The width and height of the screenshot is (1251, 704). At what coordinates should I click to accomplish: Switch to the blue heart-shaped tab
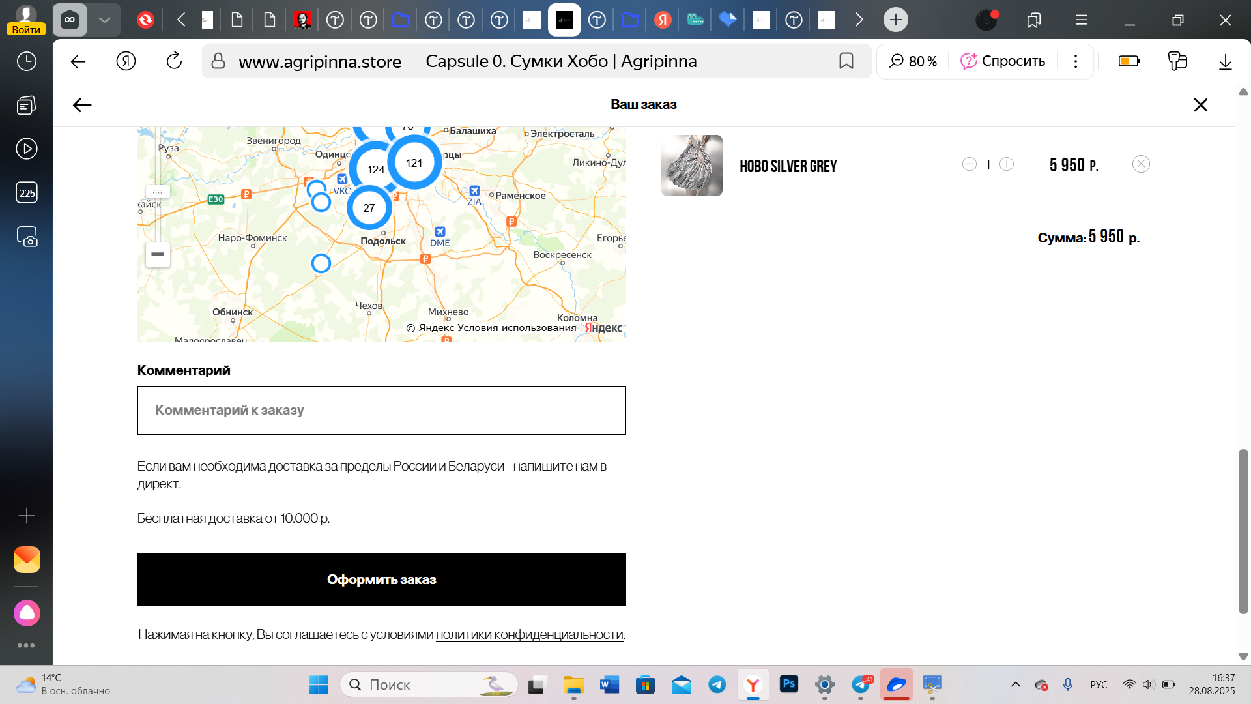click(728, 20)
